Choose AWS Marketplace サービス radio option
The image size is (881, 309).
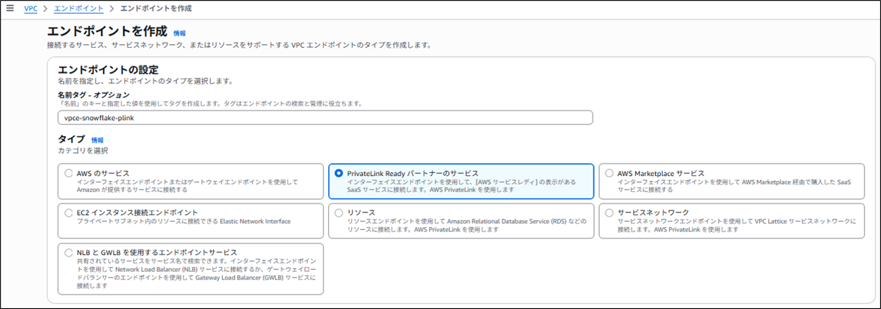pos(609,173)
